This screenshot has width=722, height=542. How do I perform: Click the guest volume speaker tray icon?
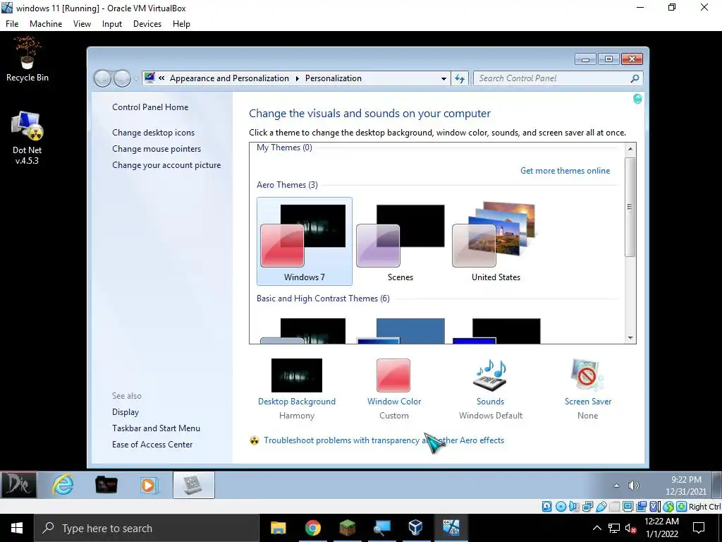coord(634,486)
